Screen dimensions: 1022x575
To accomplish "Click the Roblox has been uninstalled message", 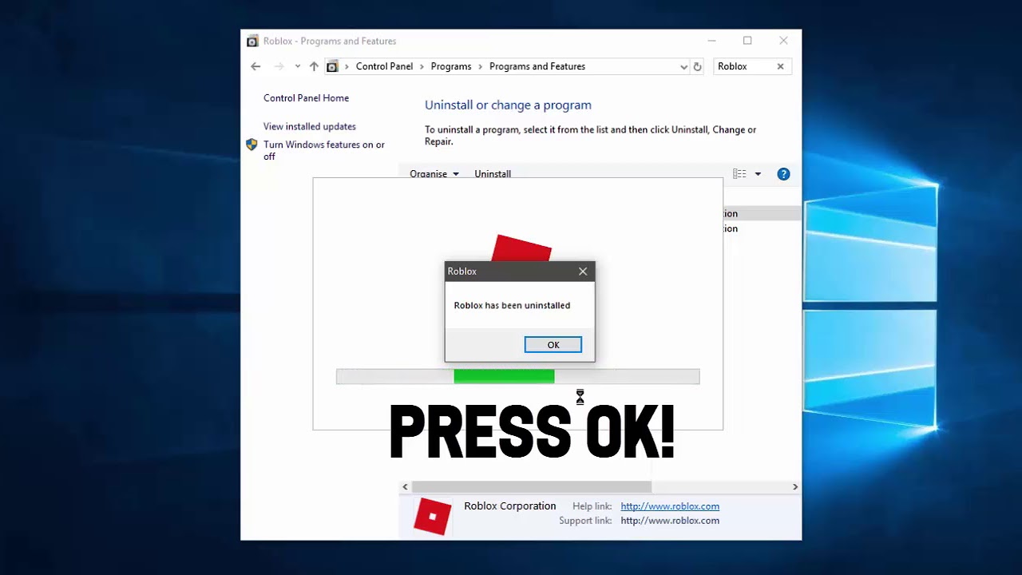I will point(512,305).
